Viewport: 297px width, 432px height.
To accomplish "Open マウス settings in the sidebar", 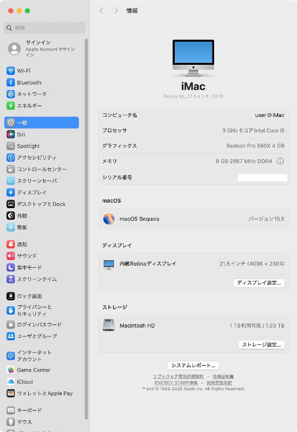I will pyautogui.click(x=41, y=422).
